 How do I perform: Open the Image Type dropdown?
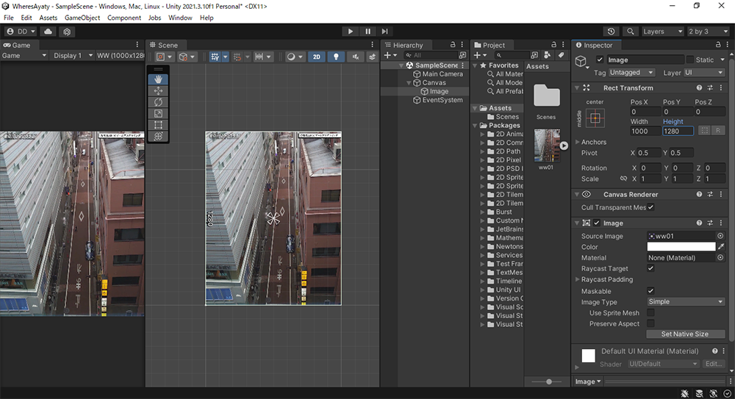pos(686,302)
